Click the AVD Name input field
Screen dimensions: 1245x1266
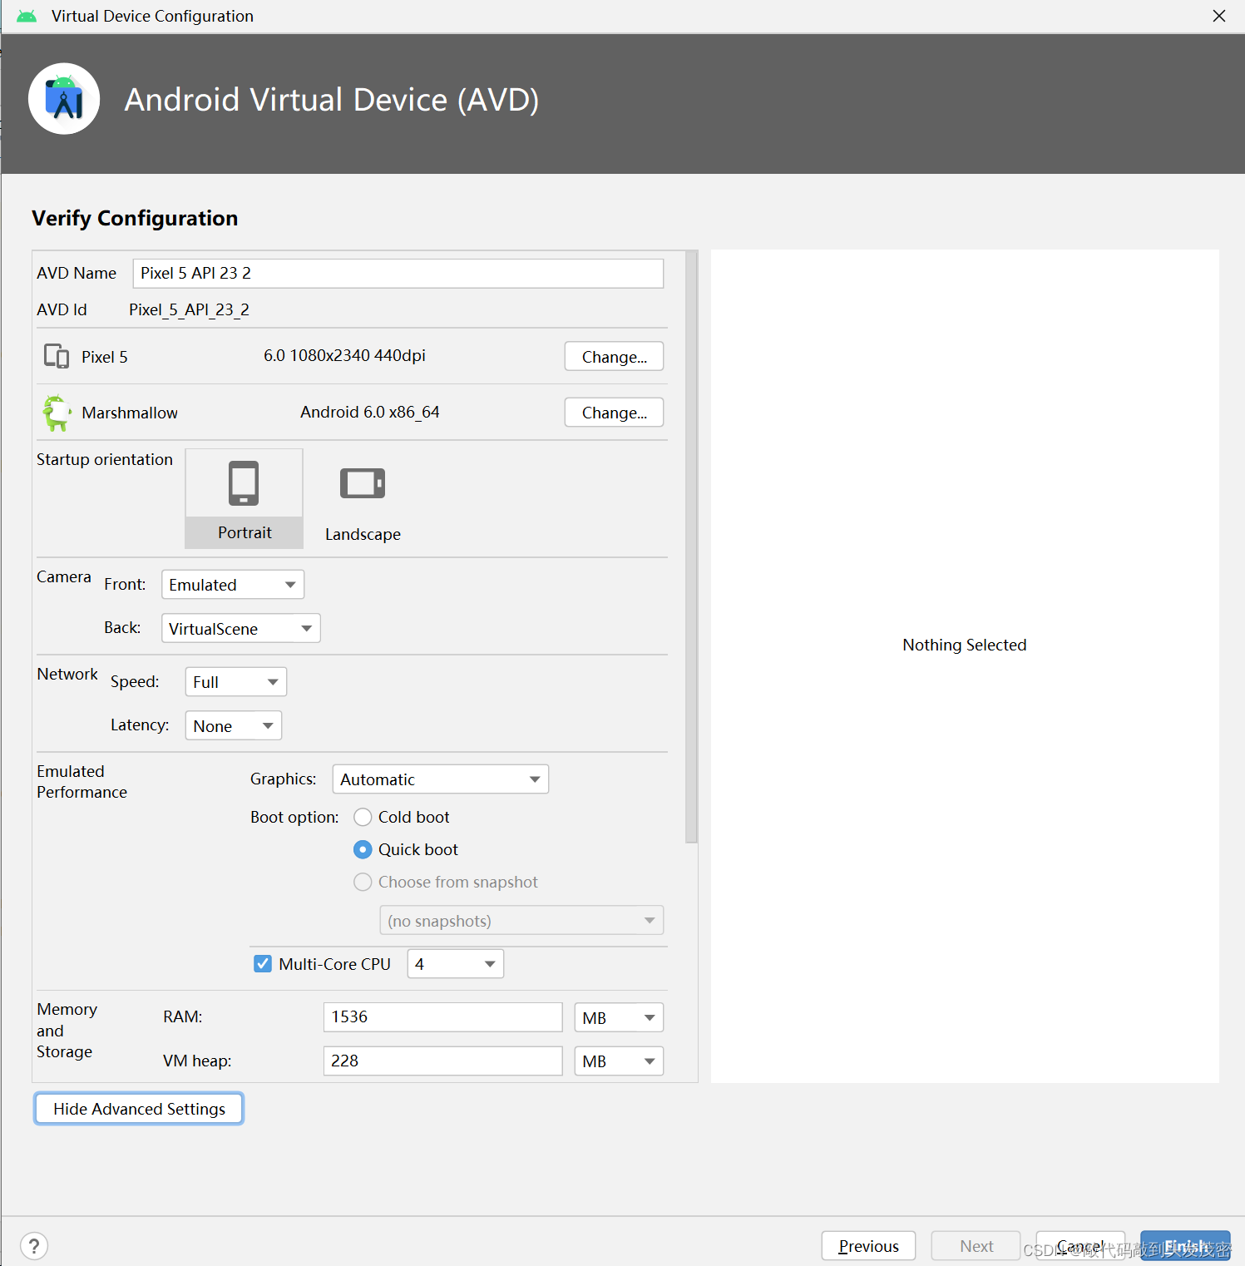coord(398,273)
